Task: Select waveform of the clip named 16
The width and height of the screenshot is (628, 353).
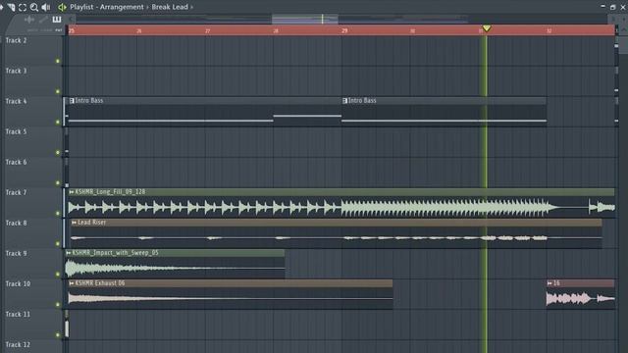Action: [x=580, y=298]
